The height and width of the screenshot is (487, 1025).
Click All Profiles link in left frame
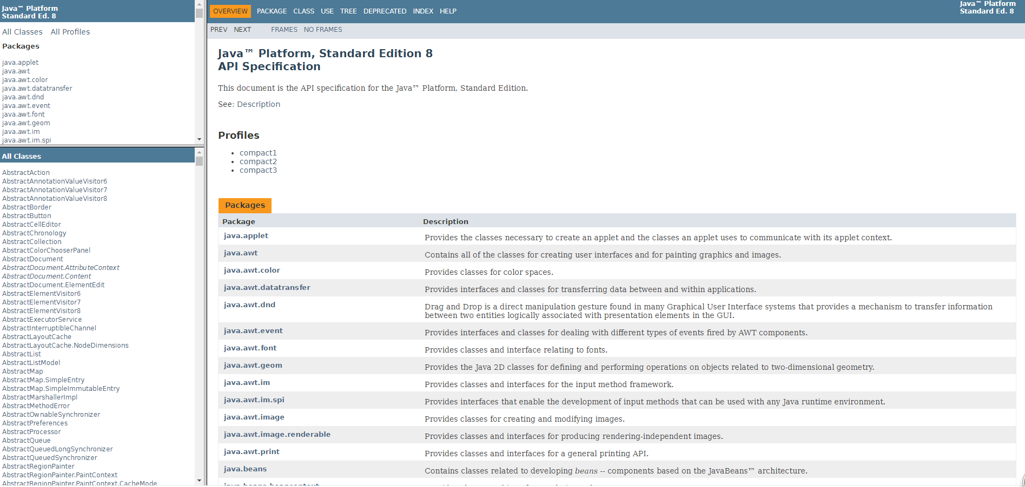pos(70,32)
